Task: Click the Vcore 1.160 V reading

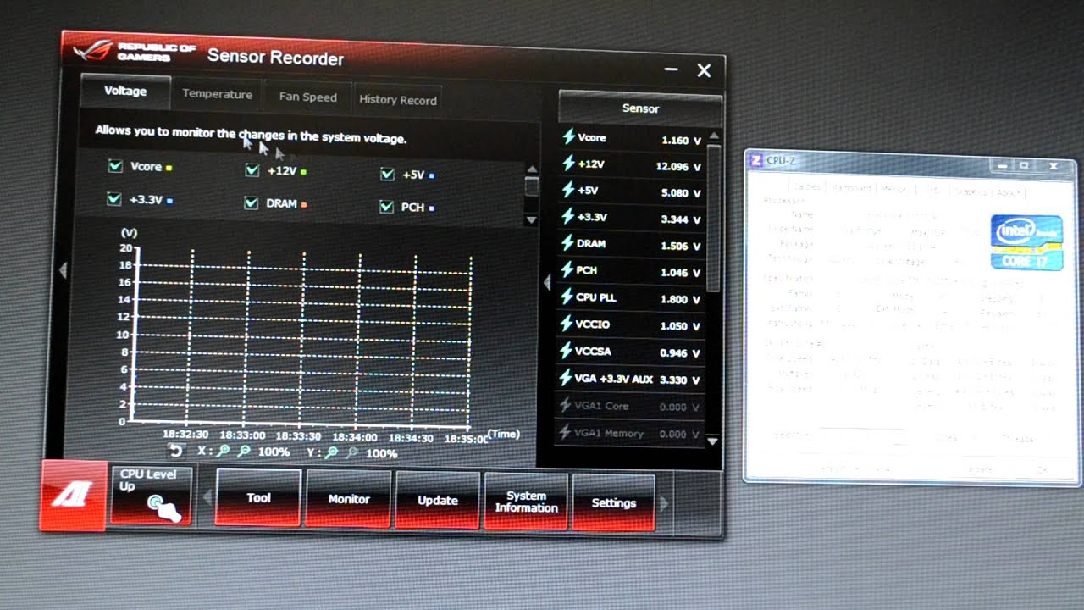Action: (x=681, y=141)
